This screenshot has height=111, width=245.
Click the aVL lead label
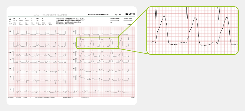point(10,31)
